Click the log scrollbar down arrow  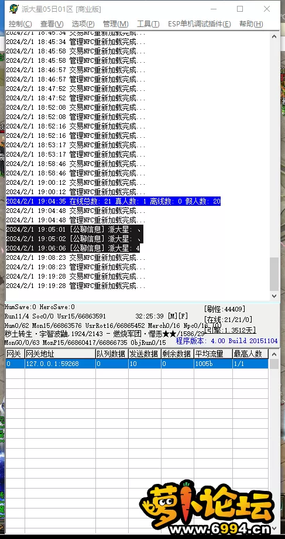pyautogui.click(x=274, y=296)
